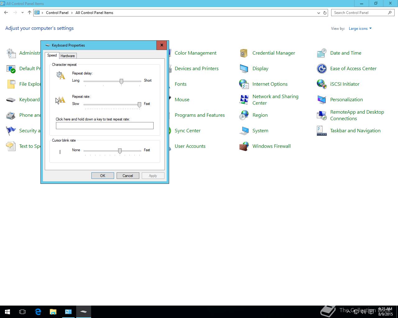Select the Speed tab
The width and height of the screenshot is (398, 318).
52,55
